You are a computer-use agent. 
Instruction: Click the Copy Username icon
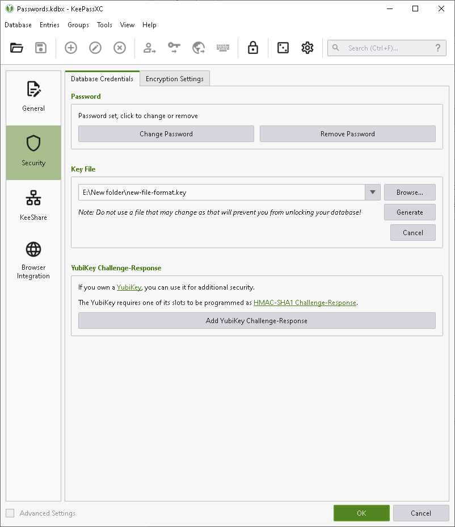149,48
